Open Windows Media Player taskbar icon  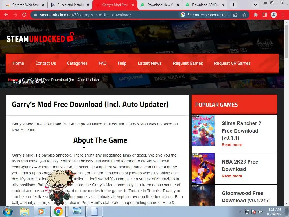(41, 211)
